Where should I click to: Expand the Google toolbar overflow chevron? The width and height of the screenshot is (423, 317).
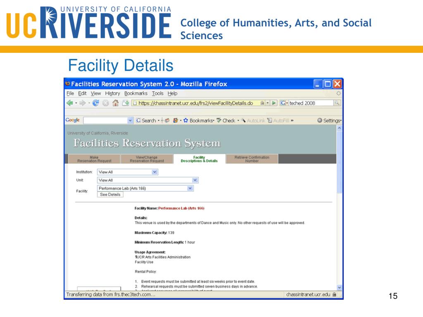click(x=292, y=121)
